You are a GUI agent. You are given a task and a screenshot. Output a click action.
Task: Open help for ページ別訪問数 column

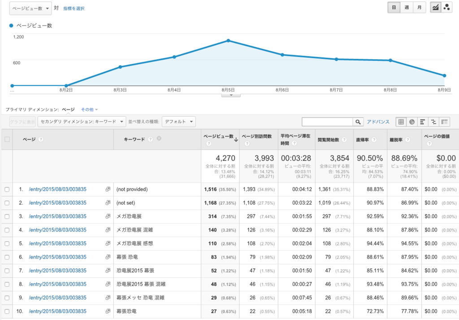(x=247, y=143)
